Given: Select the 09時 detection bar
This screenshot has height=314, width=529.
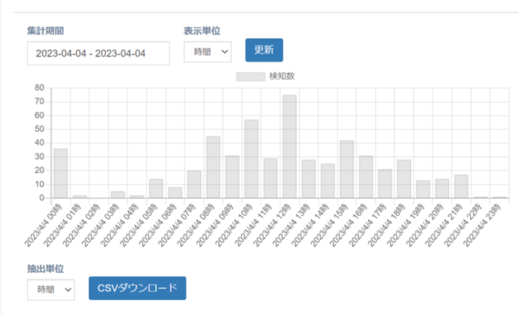Looking at the screenshot, I should pos(232,177).
